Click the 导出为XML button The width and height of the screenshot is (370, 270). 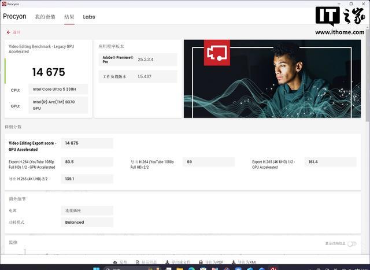(x=244, y=262)
